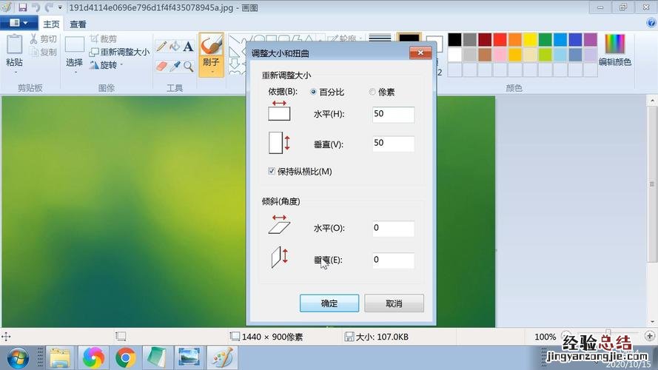Switch to the View (查看) tab

(x=78, y=24)
